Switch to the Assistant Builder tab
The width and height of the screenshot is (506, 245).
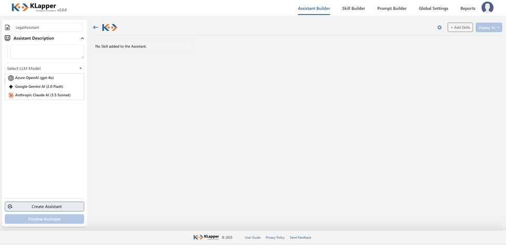point(314,8)
